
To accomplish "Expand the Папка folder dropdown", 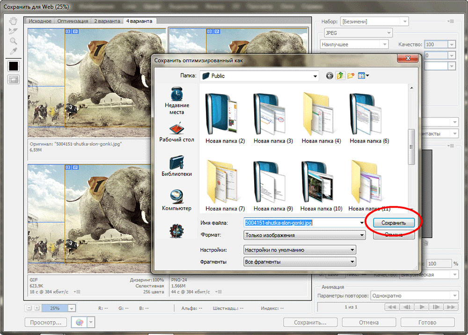I will 315,76.
